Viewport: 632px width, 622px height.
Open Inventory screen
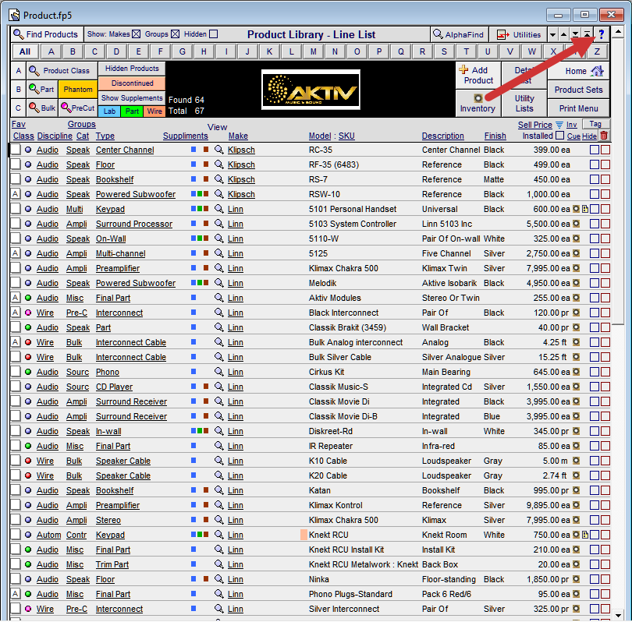pos(478,103)
